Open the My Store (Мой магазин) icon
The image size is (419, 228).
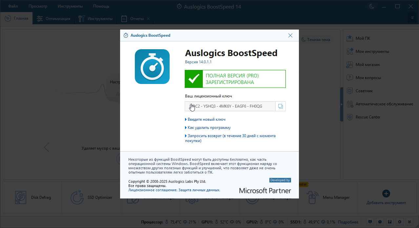(350, 65)
